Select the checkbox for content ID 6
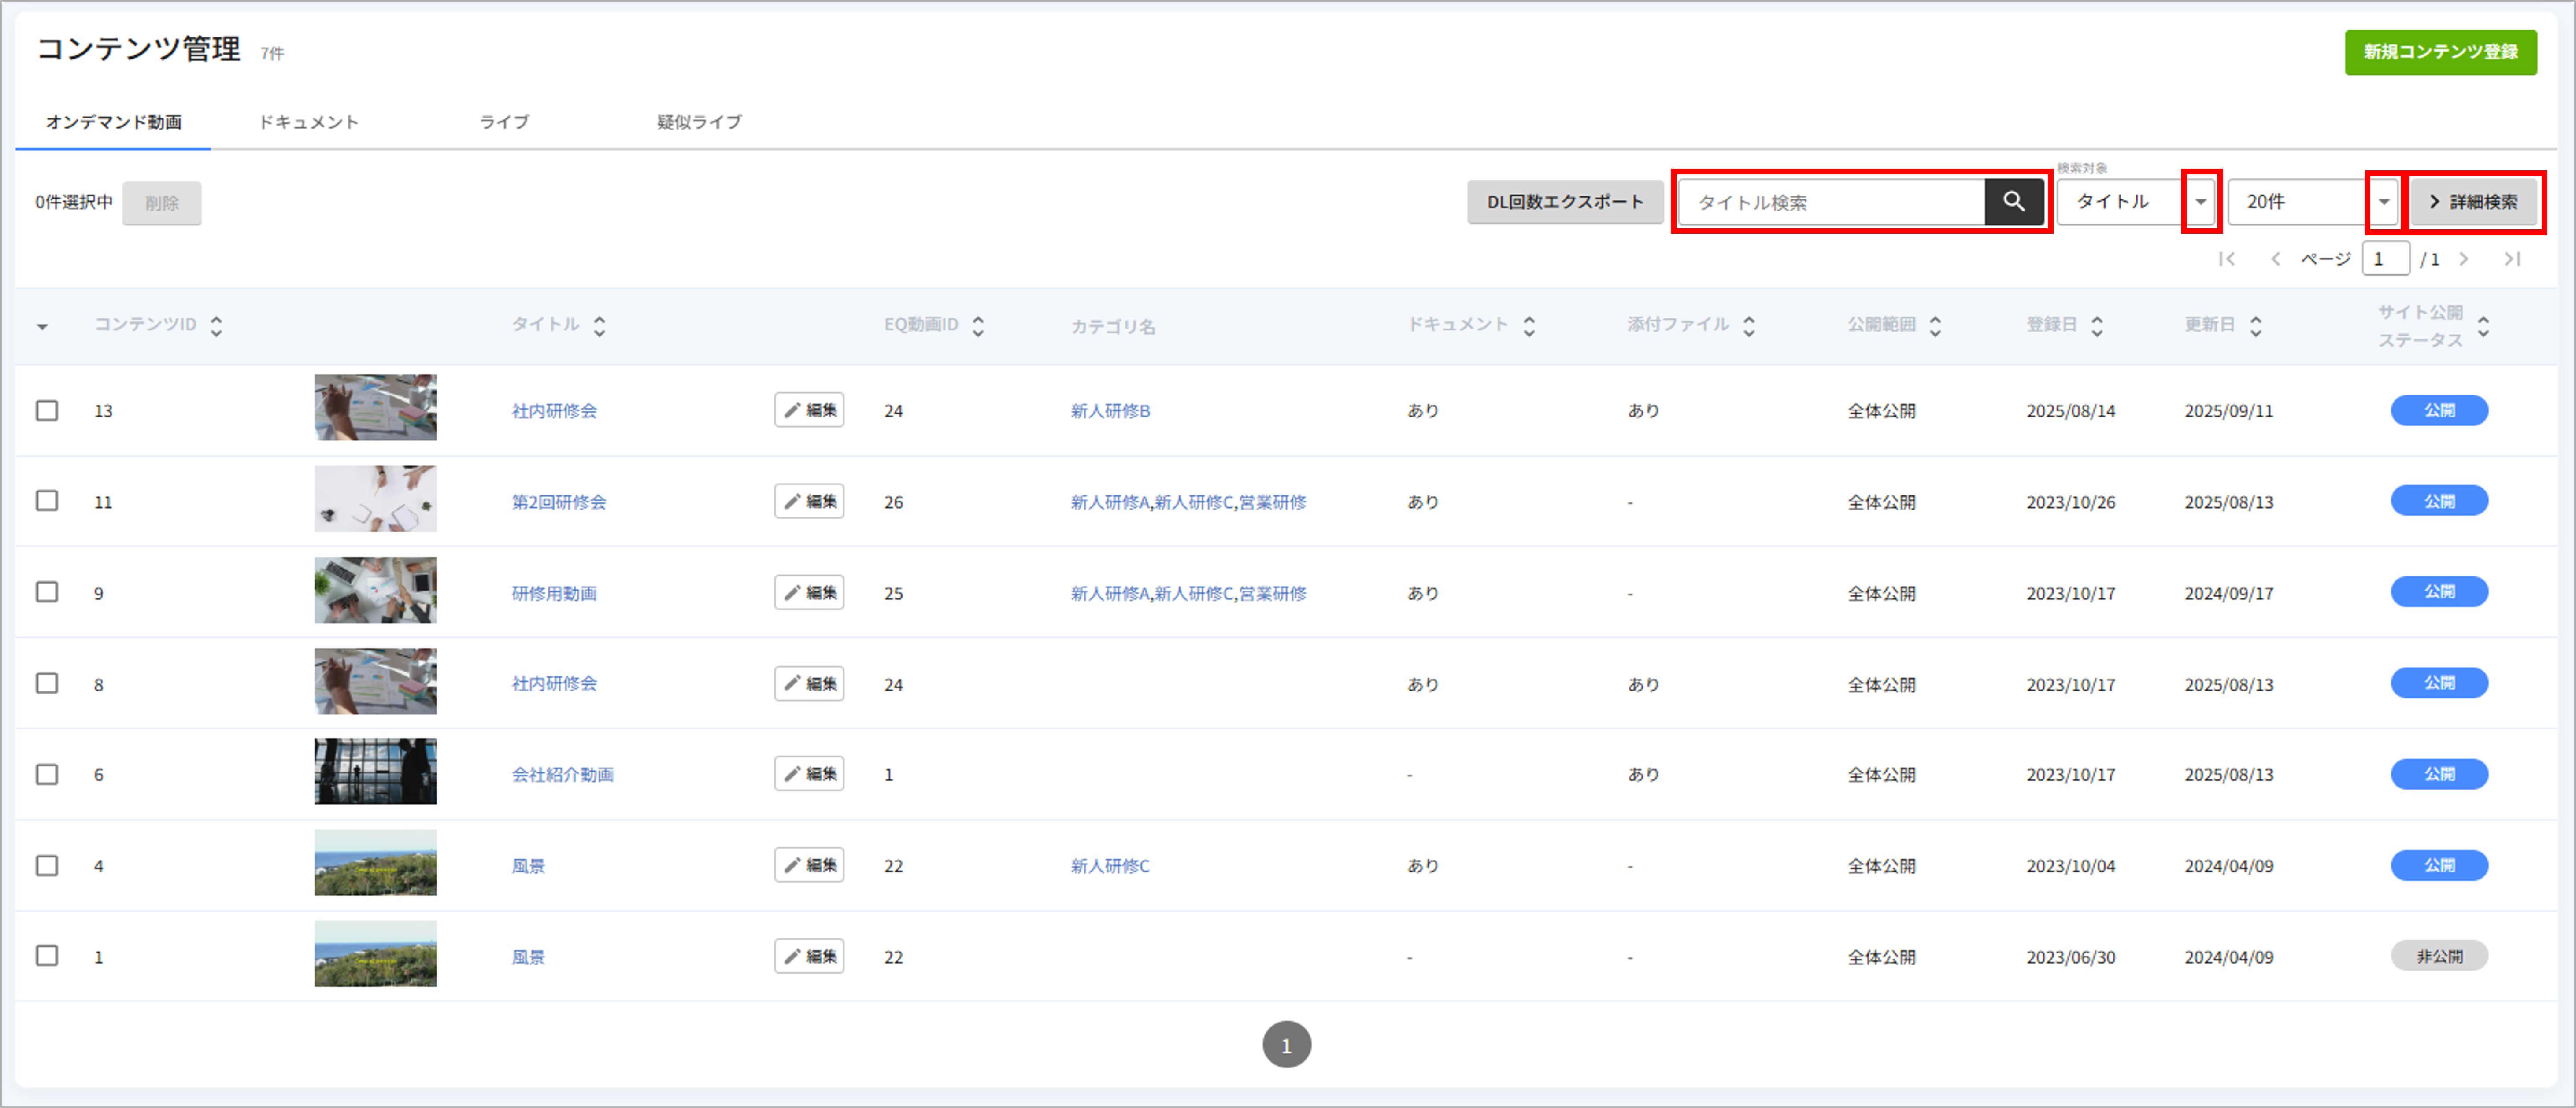 point(47,774)
